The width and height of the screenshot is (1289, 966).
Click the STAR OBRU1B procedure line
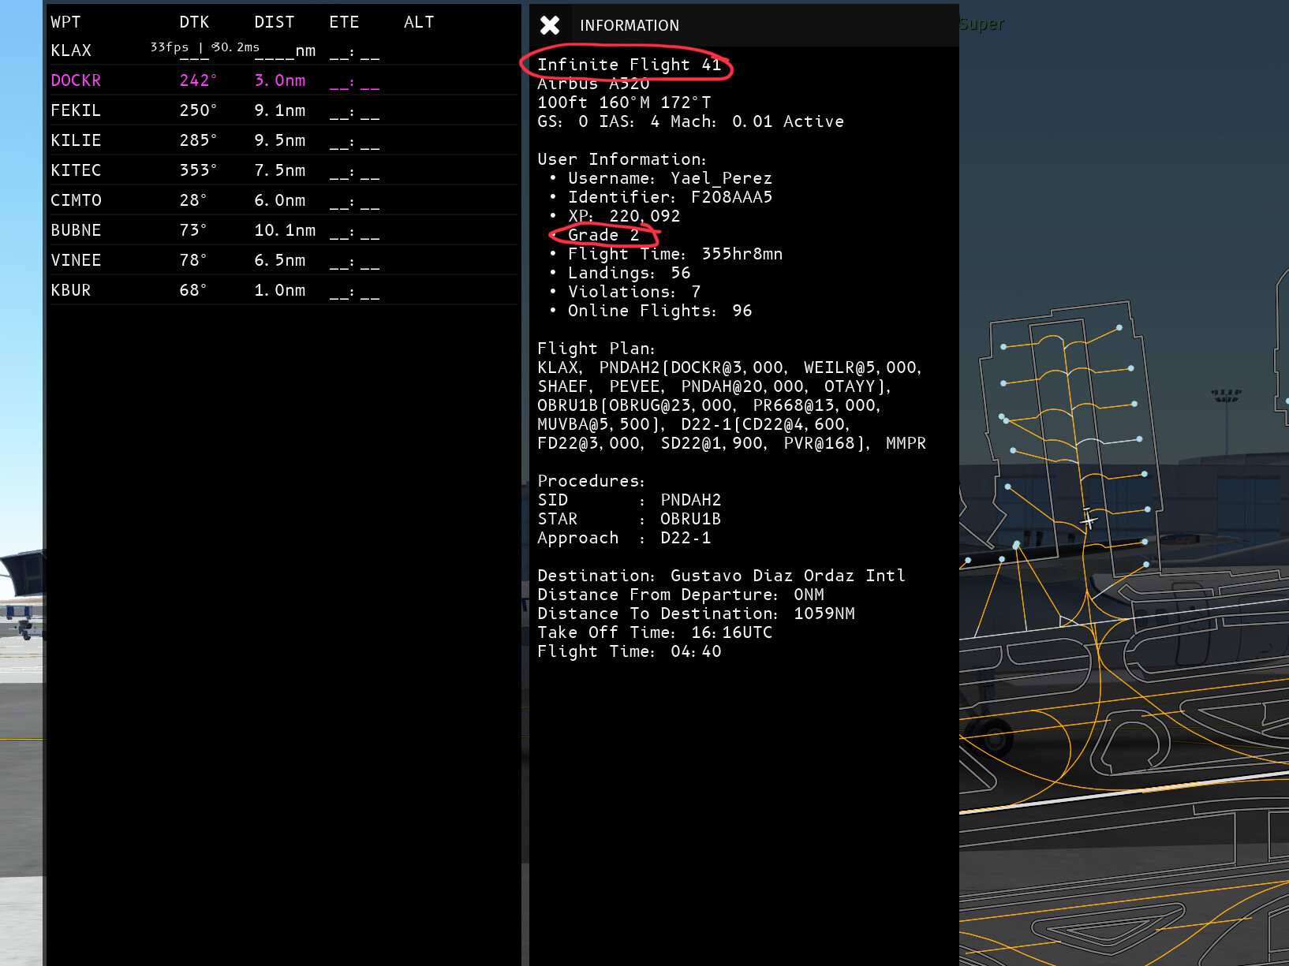(x=630, y=519)
